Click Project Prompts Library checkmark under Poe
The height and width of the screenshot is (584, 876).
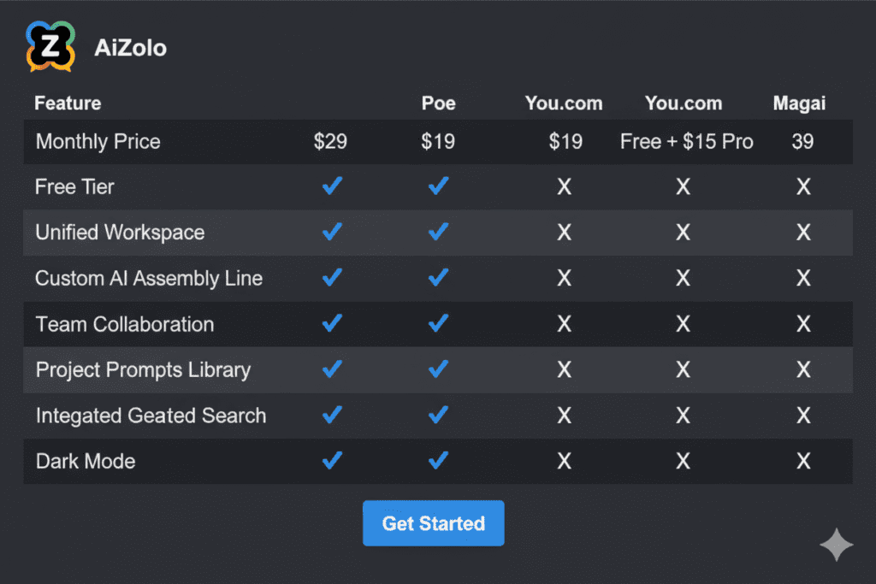(x=438, y=369)
